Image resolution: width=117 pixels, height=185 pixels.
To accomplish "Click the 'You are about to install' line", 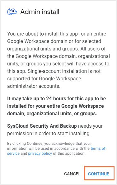I will click(57, 34).
